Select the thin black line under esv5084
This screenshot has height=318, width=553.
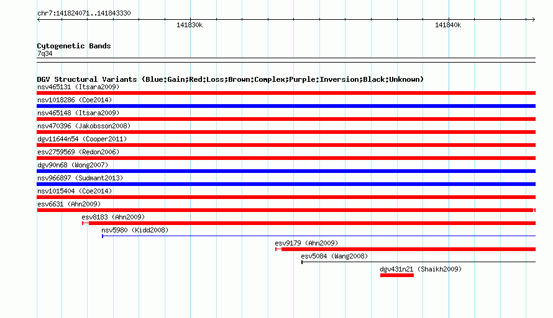[419, 262]
